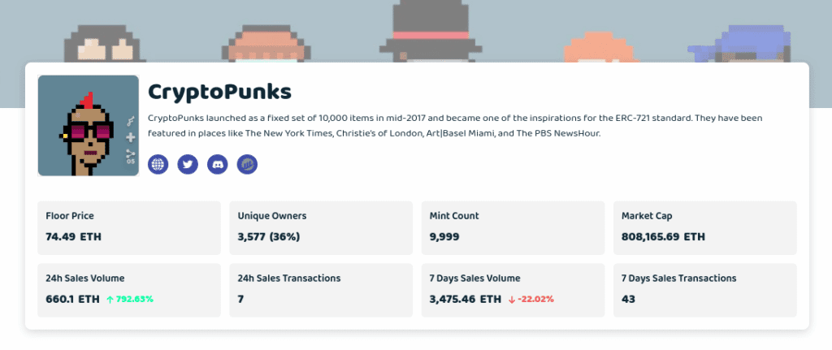Image resolution: width=832 pixels, height=350 pixels.
Task: Select the Floor Price stat card
Action: pos(129,227)
